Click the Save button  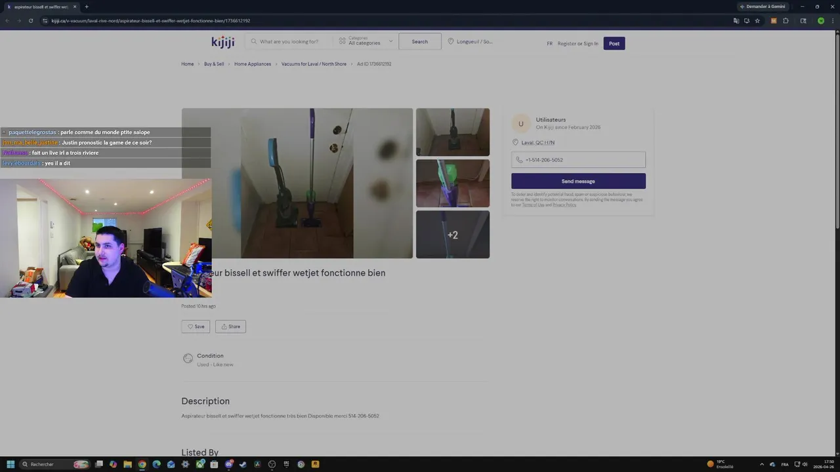196,326
